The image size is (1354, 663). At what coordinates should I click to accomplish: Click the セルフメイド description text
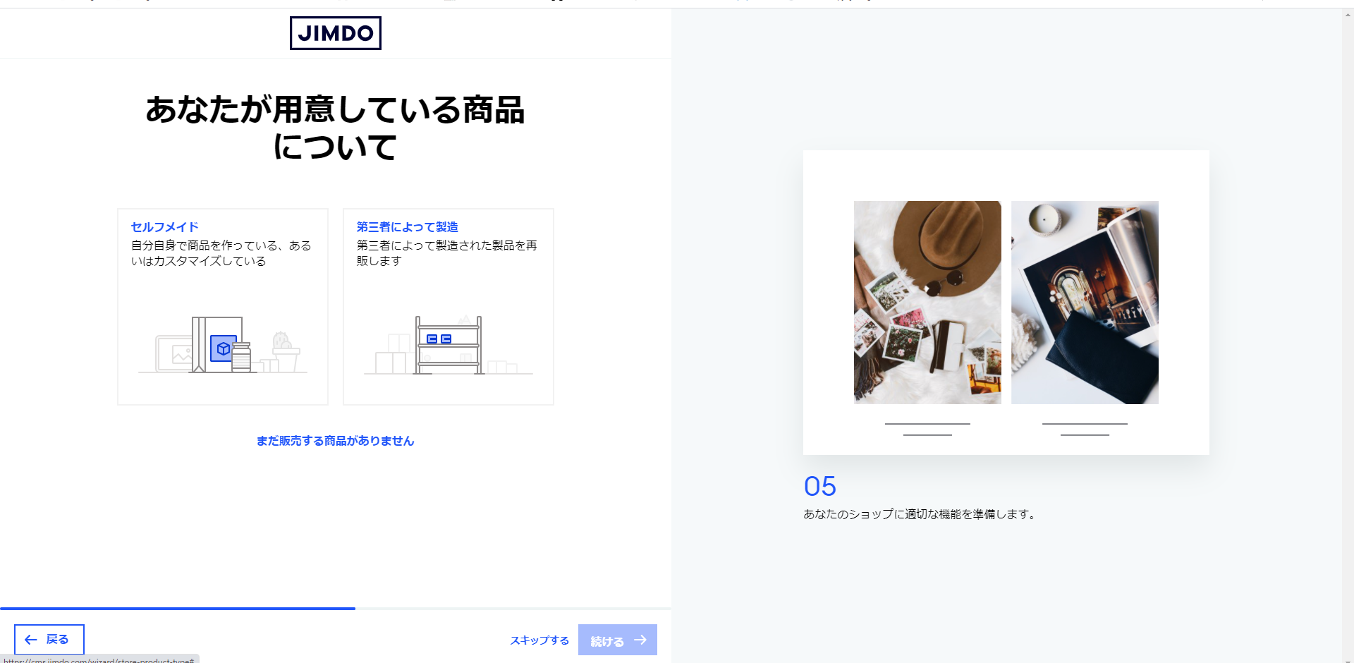[221, 253]
